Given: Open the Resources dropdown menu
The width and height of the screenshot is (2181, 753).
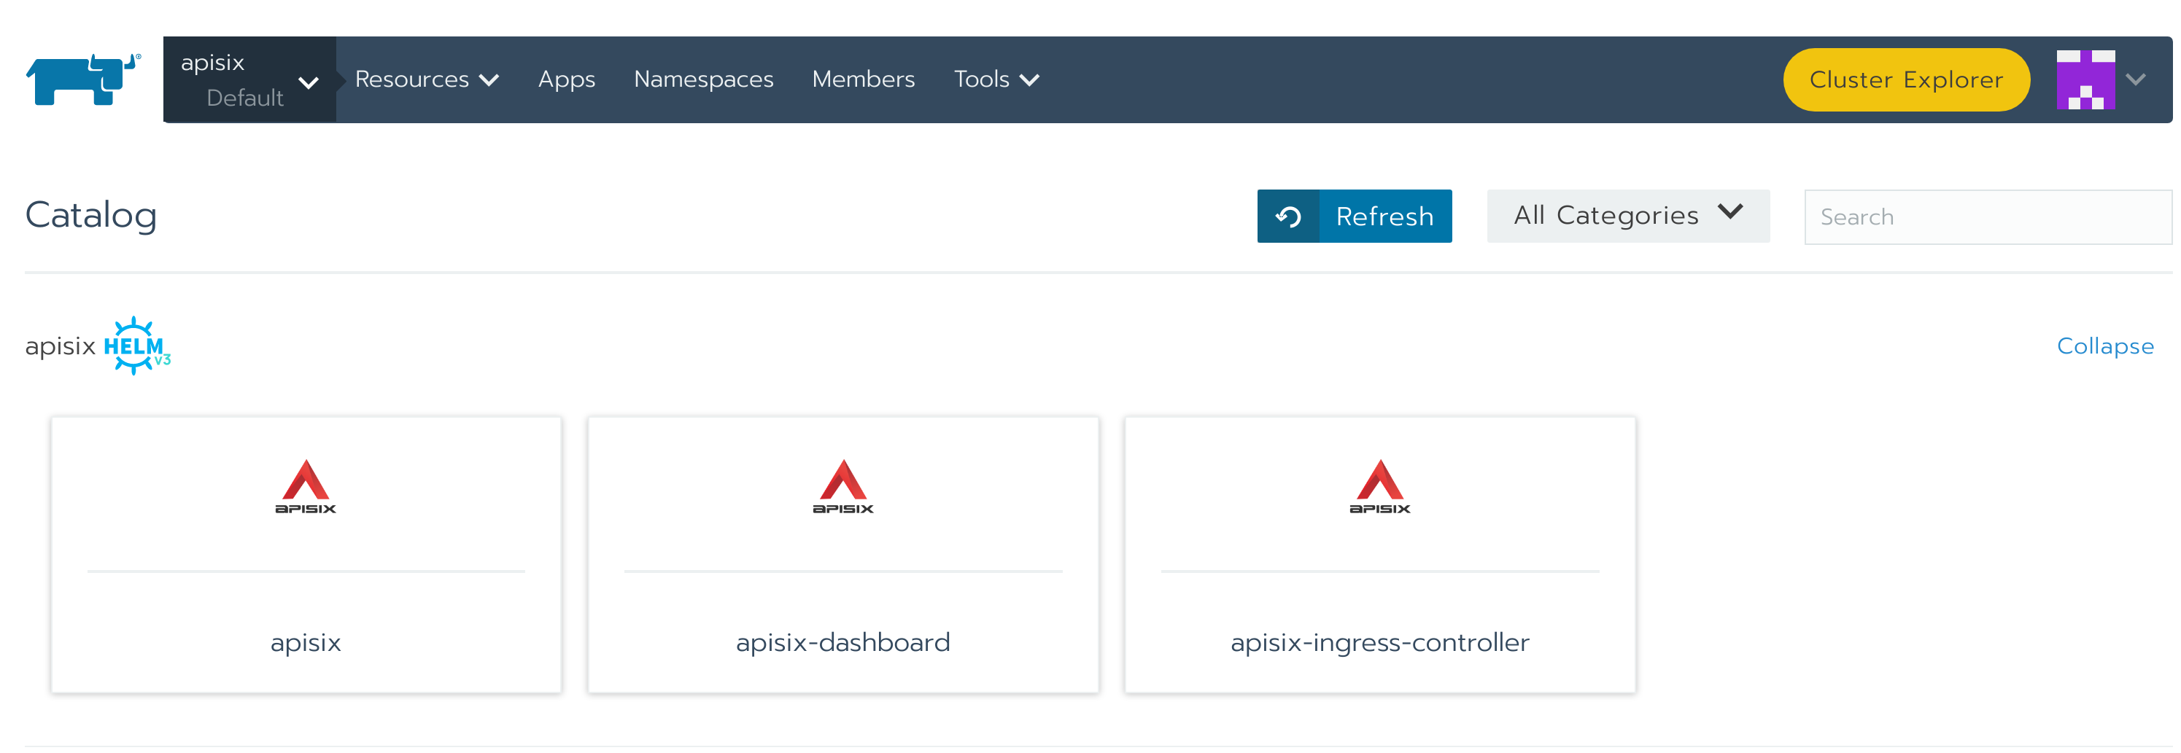Looking at the screenshot, I should pyautogui.click(x=426, y=79).
